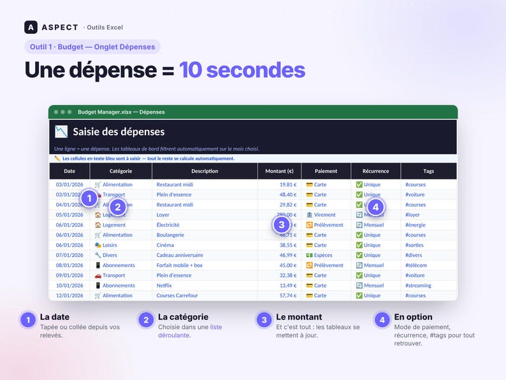The height and width of the screenshot is (380, 506).
Task: Click the Paiement column header
Action: click(x=326, y=171)
